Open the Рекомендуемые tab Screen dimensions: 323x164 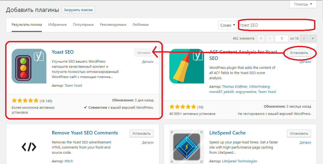[113, 25]
